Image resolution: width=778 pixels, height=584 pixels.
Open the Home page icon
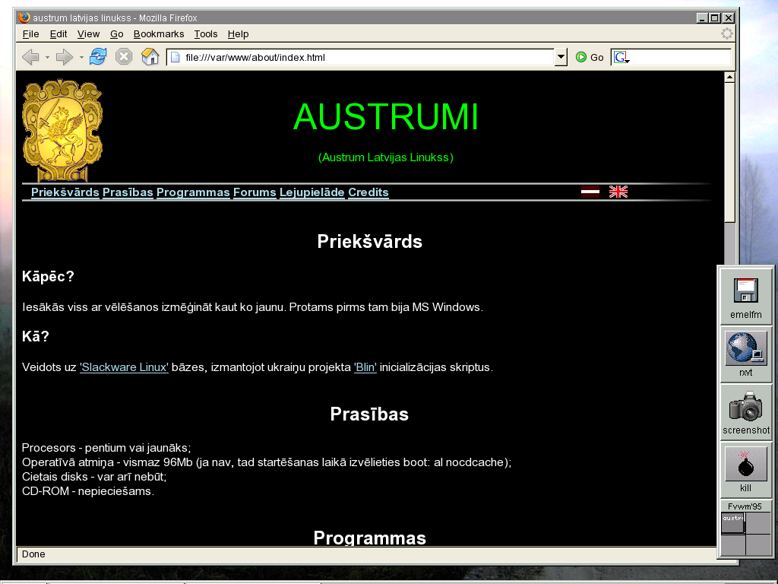click(150, 56)
